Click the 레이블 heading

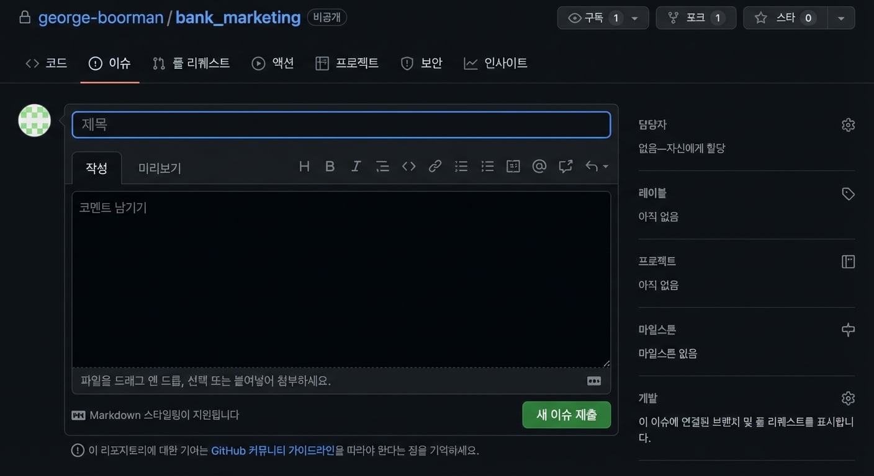pyautogui.click(x=652, y=193)
